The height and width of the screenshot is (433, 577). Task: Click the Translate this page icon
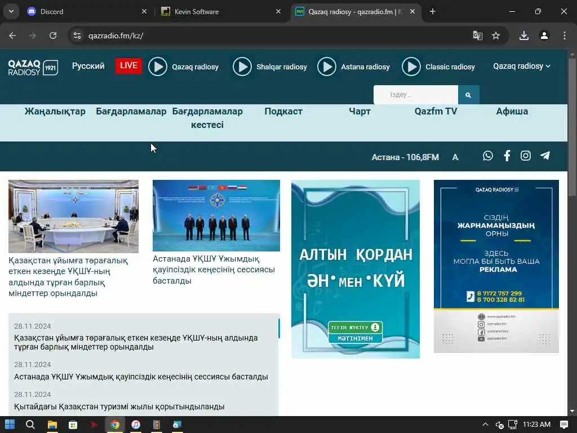pos(477,36)
